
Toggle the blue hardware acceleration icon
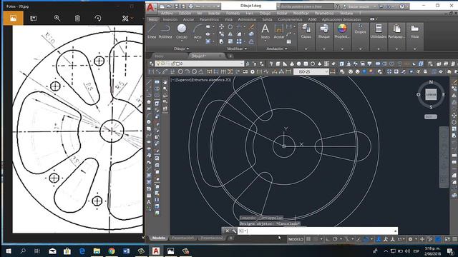pyautogui.click(x=438, y=239)
